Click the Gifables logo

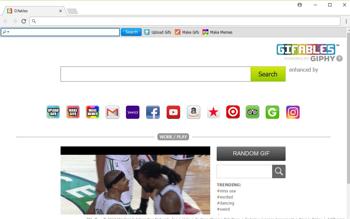coord(306,49)
